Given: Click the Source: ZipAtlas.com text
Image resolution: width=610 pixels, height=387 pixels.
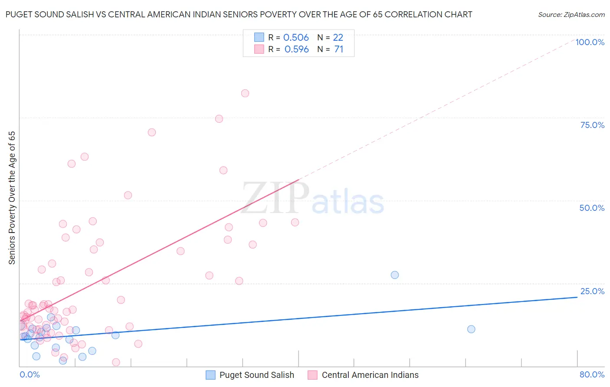Looking at the screenshot, I should coord(571,14).
